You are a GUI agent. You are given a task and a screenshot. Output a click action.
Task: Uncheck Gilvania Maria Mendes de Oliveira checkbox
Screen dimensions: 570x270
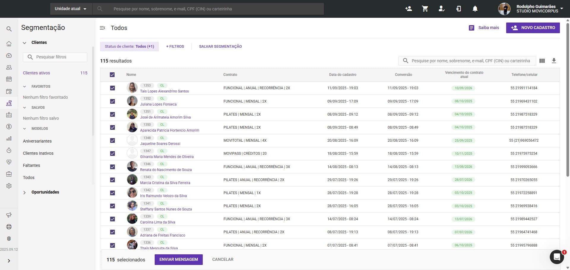tap(113, 154)
